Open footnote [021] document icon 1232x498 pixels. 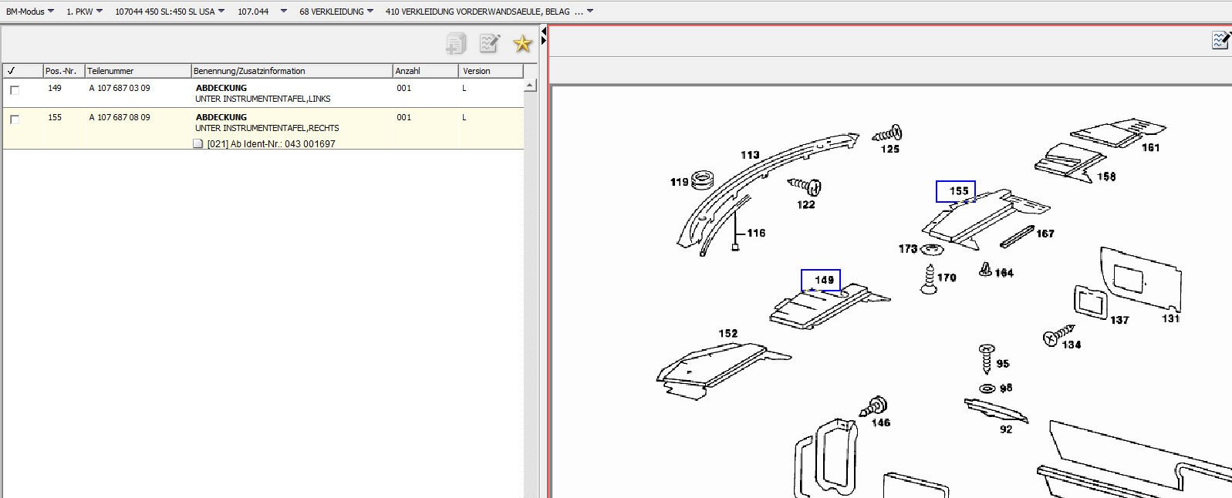pos(198,143)
